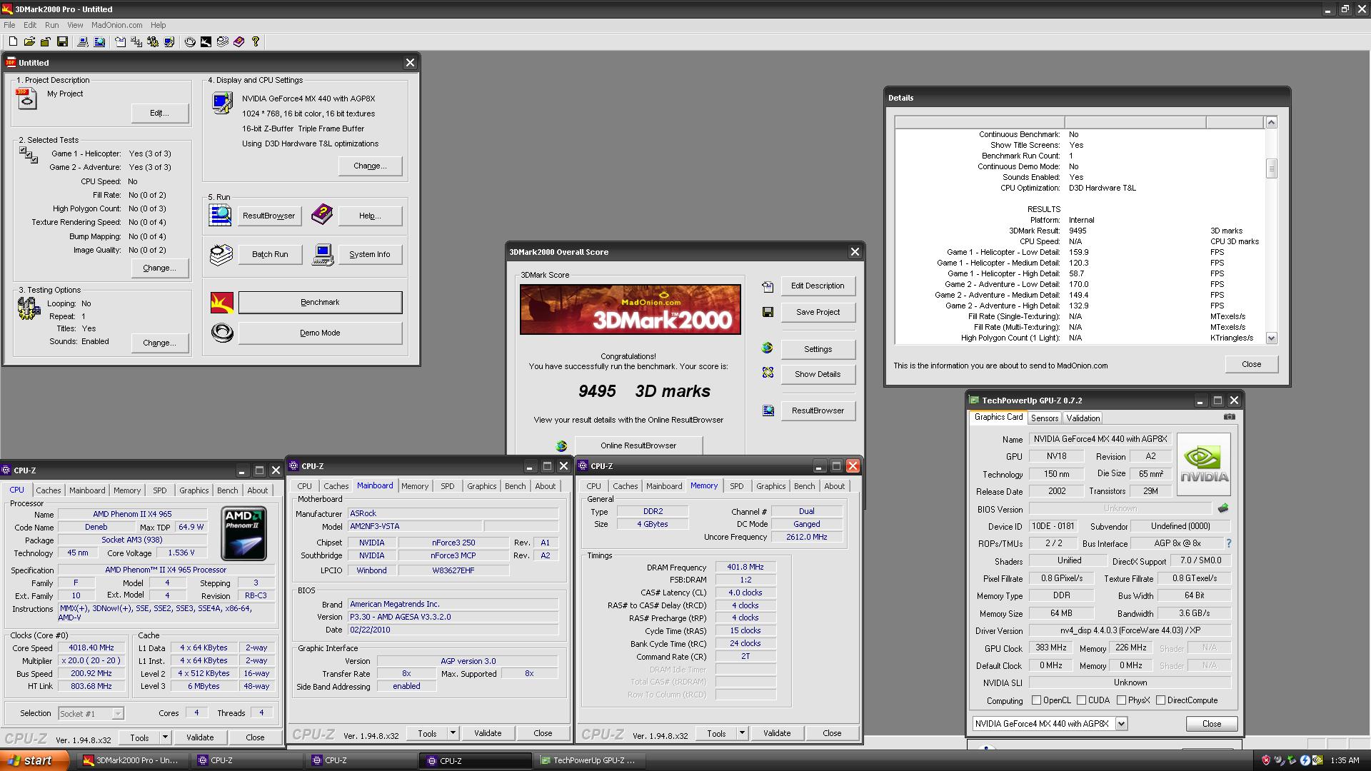Screen dimensions: 1371x771
Task: Click the GPU-Z bus interface question mark
Action: click(1229, 543)
